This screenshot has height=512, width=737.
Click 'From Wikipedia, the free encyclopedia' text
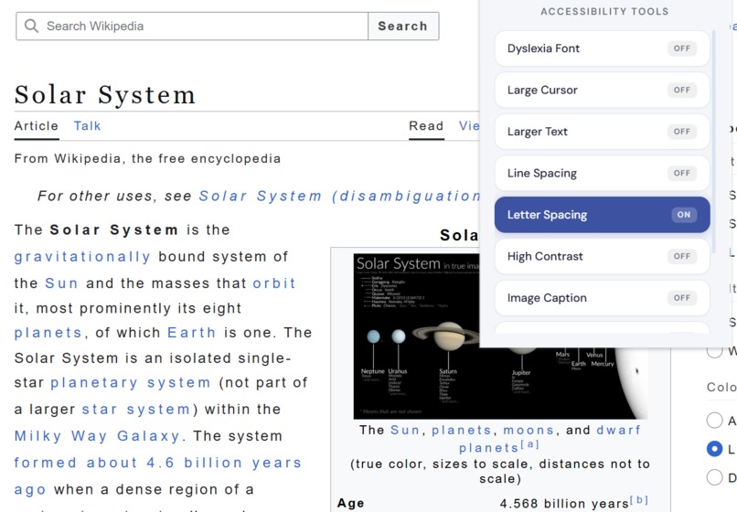147,159
